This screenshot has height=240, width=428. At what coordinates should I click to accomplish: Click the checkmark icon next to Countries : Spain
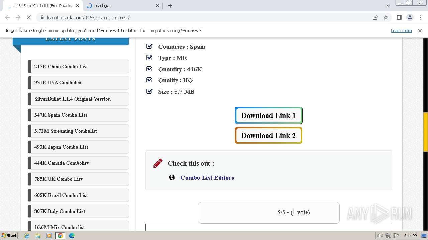149,46
